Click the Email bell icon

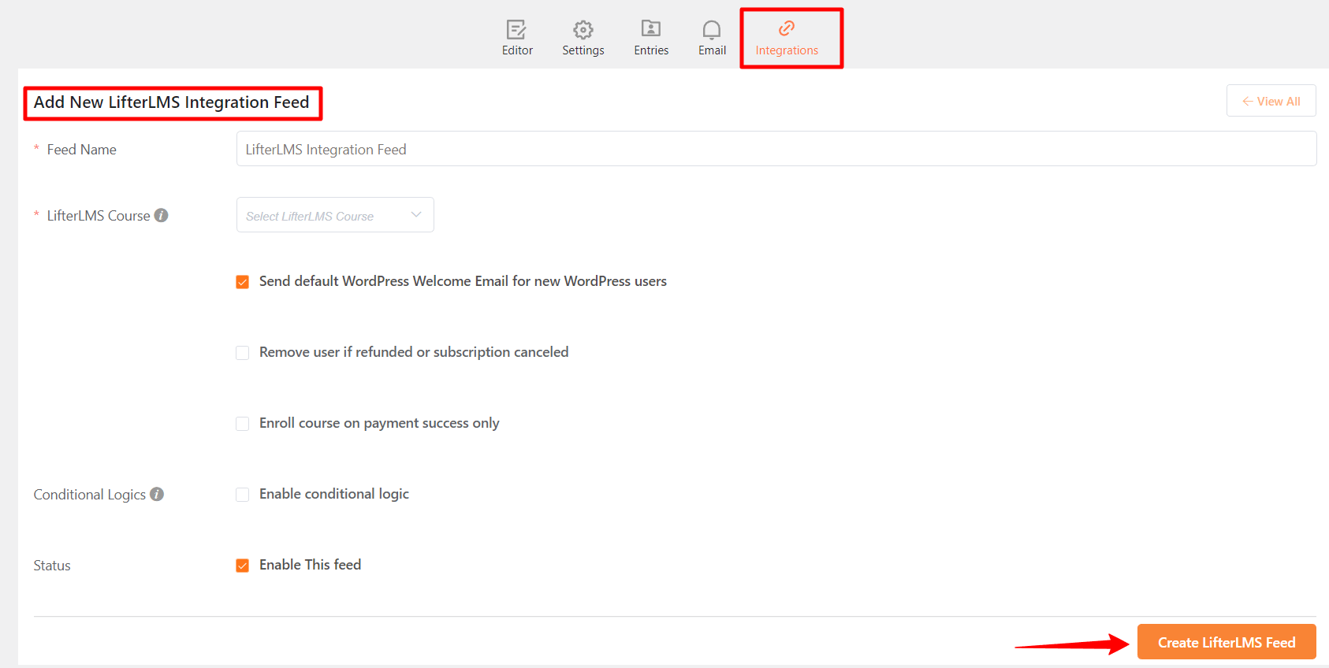click(712, 30)
